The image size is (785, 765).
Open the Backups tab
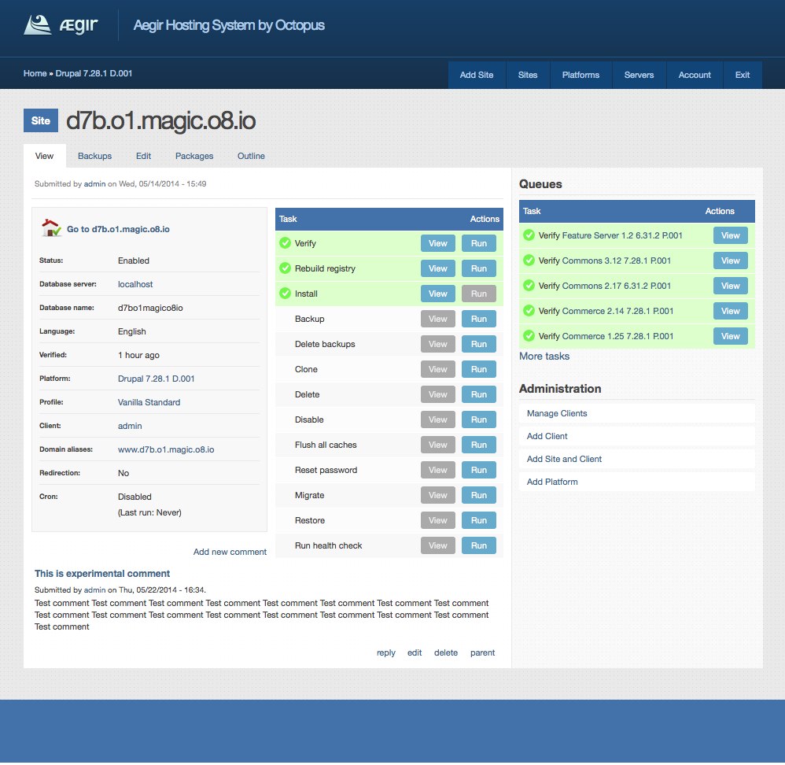coord(94,156)
